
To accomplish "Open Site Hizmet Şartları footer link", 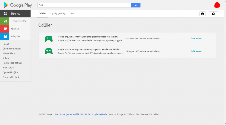I will [x=63, y=114].
